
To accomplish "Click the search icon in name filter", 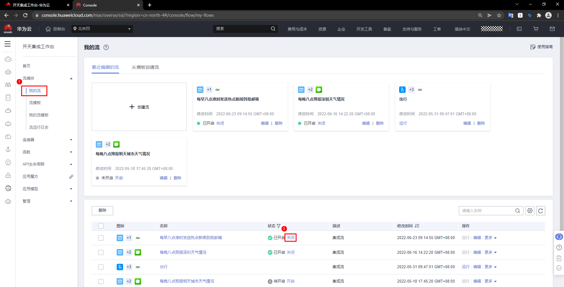I will (x=518, y=211).
